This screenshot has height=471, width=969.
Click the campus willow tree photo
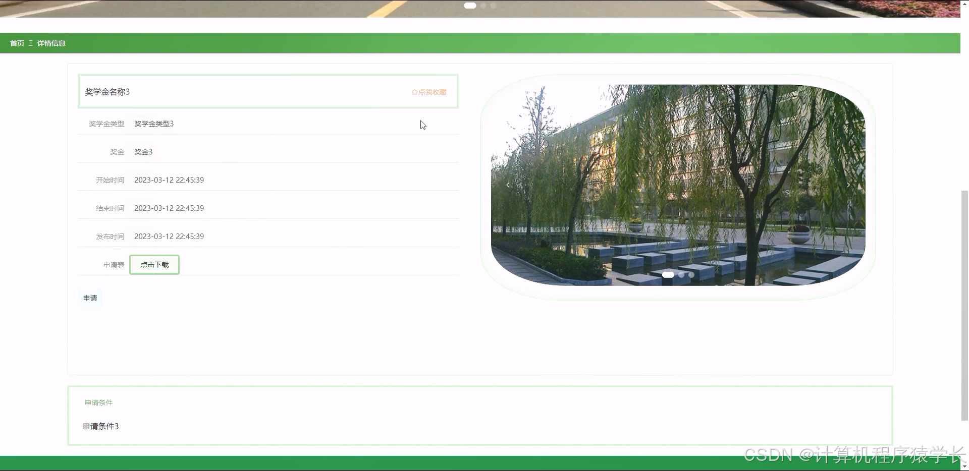coord(678,185)
